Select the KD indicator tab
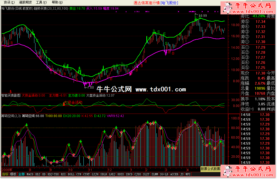277x179 pixels. [44, 174]
